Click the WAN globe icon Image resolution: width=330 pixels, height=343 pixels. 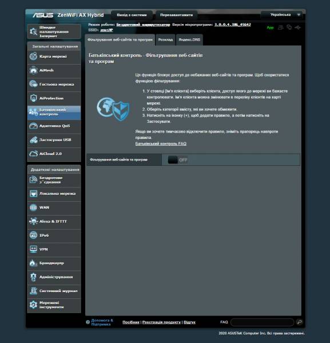point(34,208)
